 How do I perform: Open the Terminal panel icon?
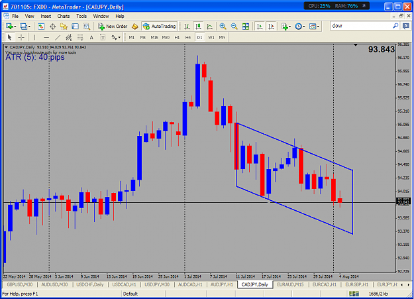pos(76,26)
